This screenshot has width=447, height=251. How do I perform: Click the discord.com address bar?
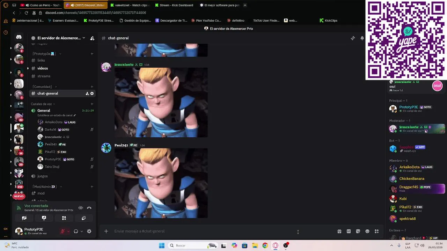96,13
